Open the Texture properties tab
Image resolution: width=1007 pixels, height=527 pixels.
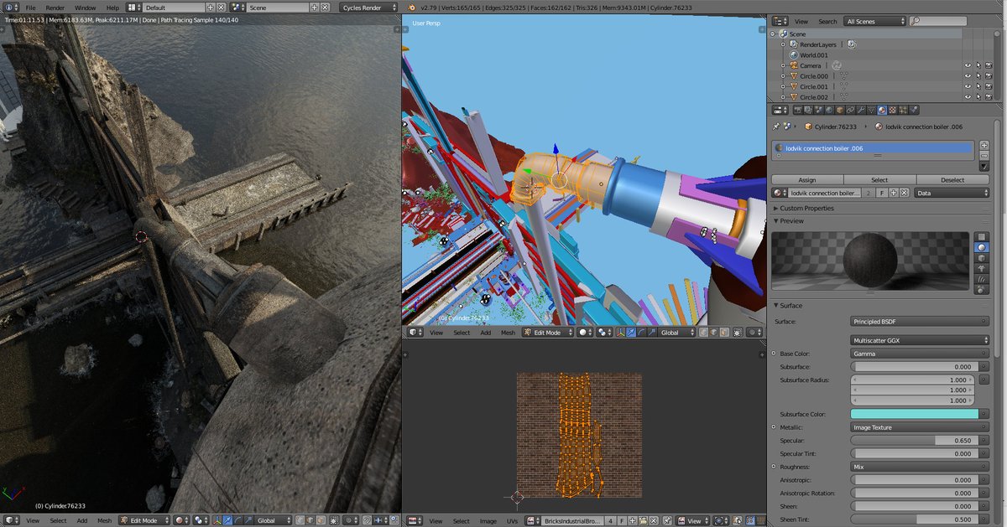[892, 110]
